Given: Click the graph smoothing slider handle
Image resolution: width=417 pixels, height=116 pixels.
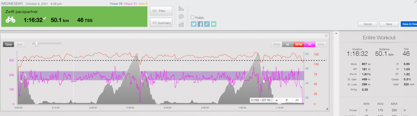Looking at the screenshot, I should point(36,44).
